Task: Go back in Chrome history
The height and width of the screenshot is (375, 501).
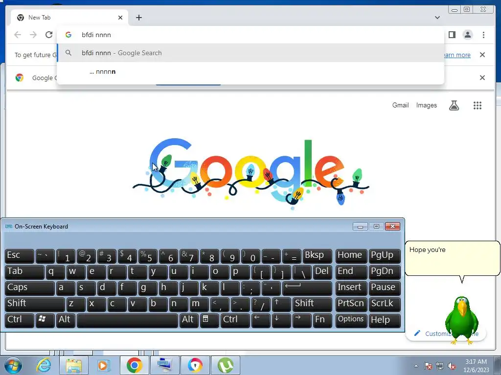Action: pos(18,35)
